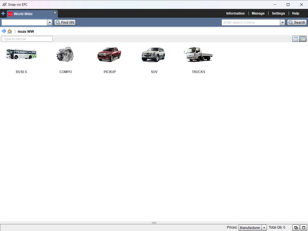Open the PICKUP category thumbnail
Image resolution: width=308 pixels, height=231 pixels.
110,54
